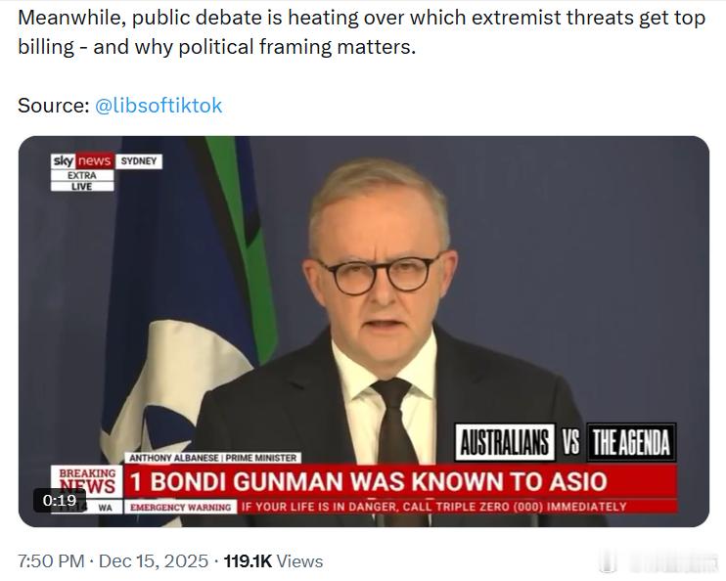Screen dimensions: 726x581
Task: Click the Bondi gunman headline banner
Action: click(x=400, y=481)
